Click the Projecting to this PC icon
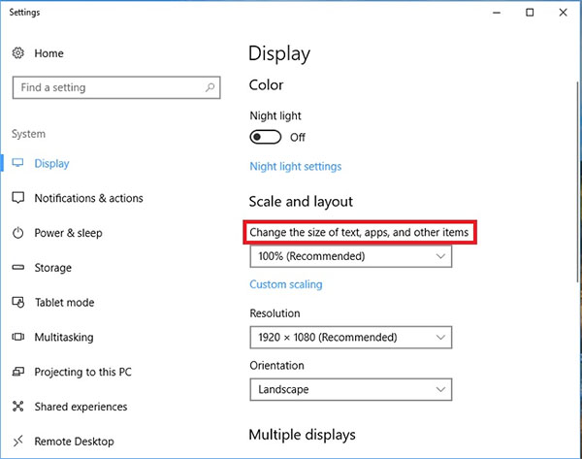This screenshot has width=582, height=459. (x=17, y=372)
